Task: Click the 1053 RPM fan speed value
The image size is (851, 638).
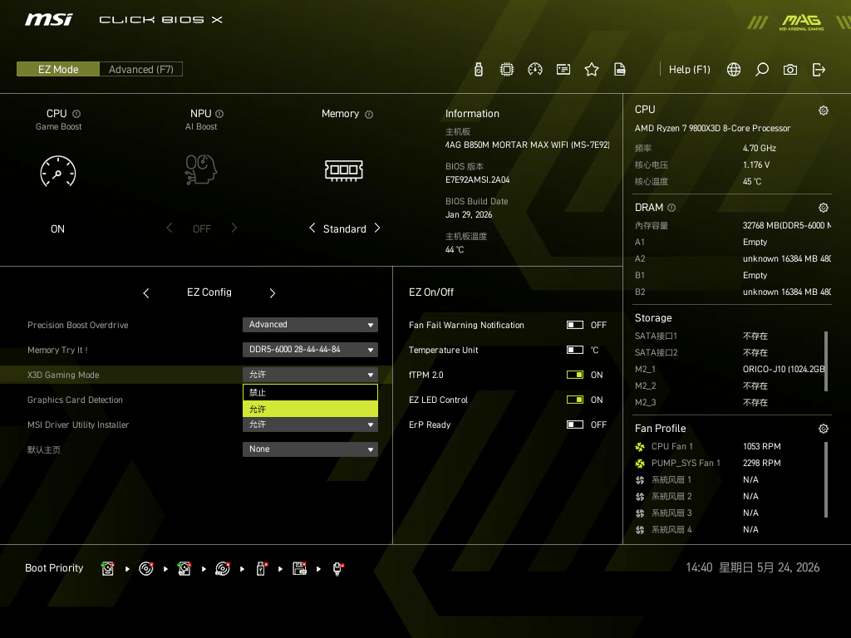Action: pyautogui.click(x=761, y=446)
